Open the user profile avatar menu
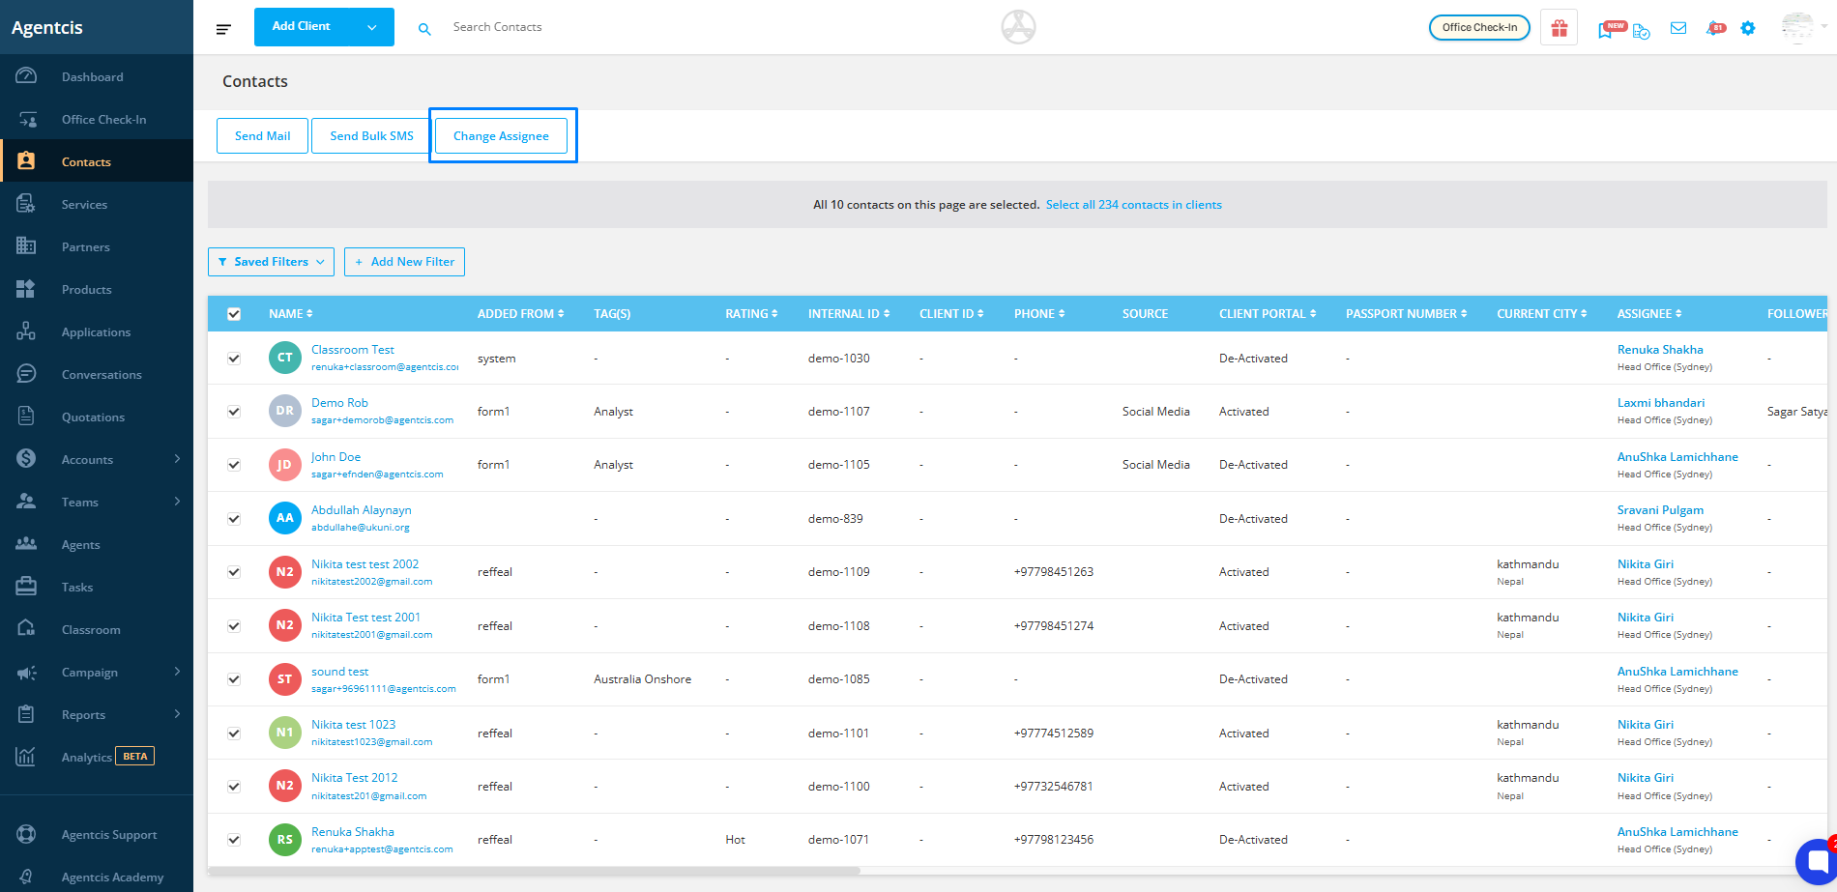1837x892 pixels. coord(1798,28)
